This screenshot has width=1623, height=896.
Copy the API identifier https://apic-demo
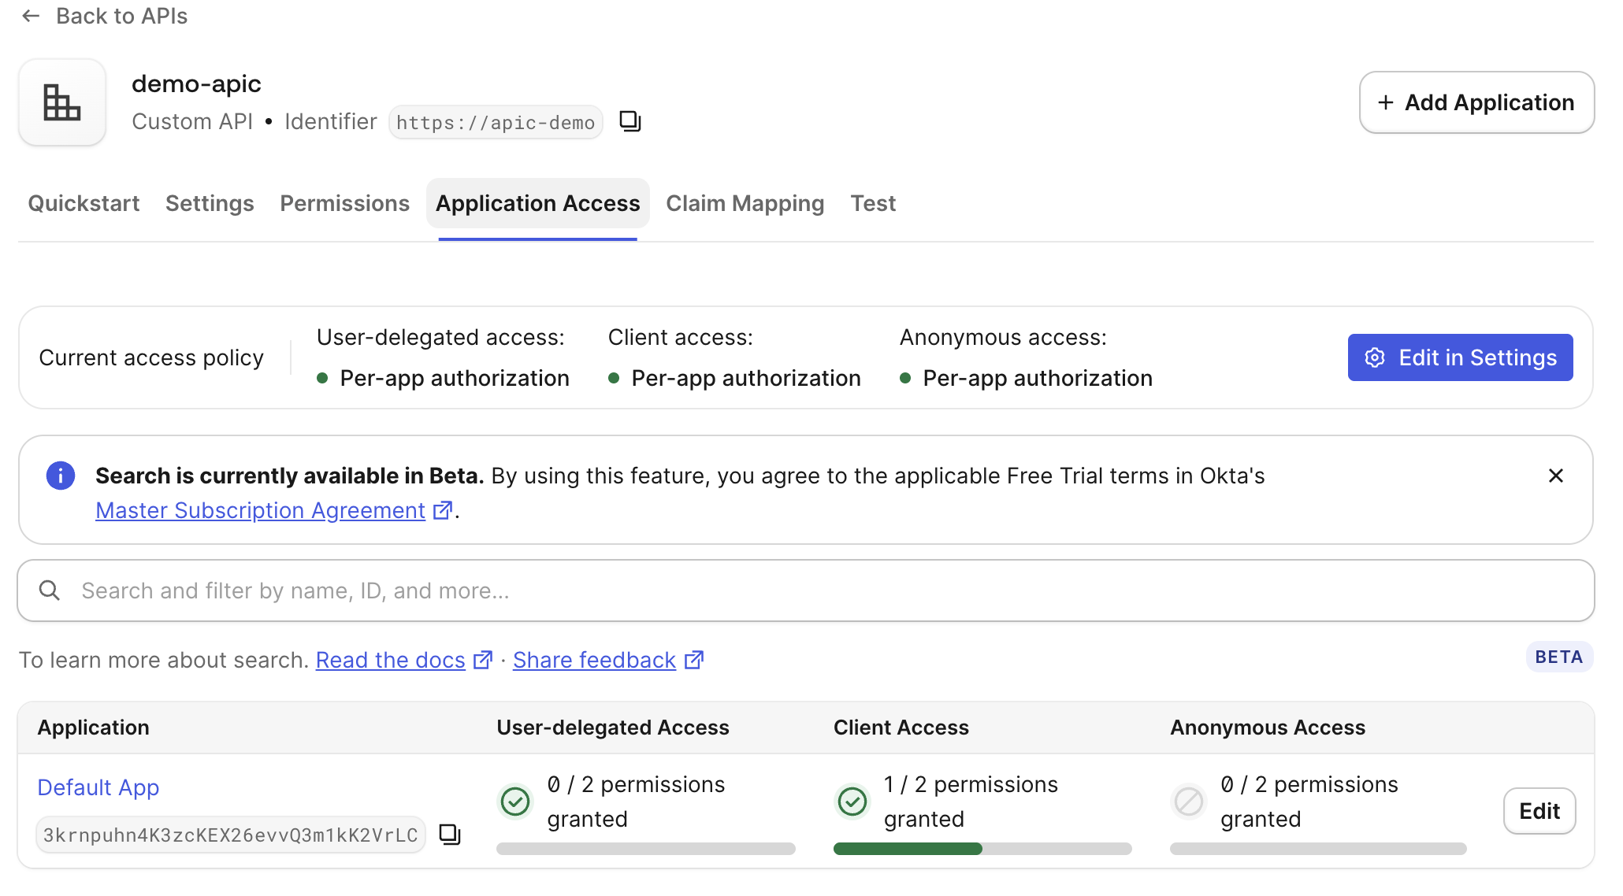(x=630, y=121)
